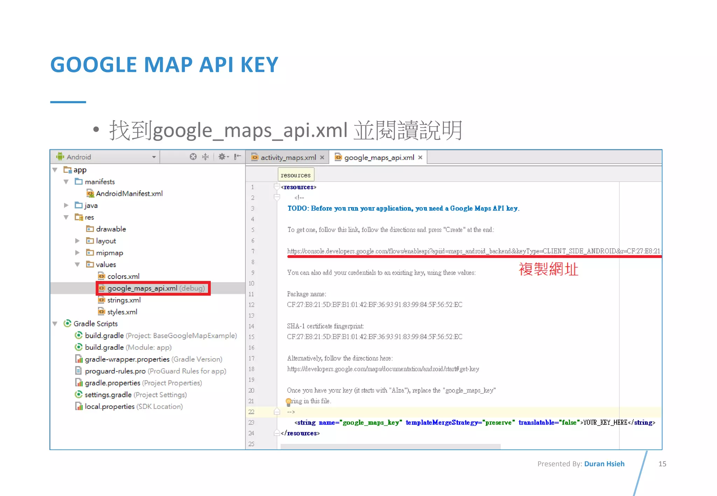Click the AndroidManifest.xml file icon
Image resolution: width=717 pixels, height=496 pixels.
click(90, 193)
